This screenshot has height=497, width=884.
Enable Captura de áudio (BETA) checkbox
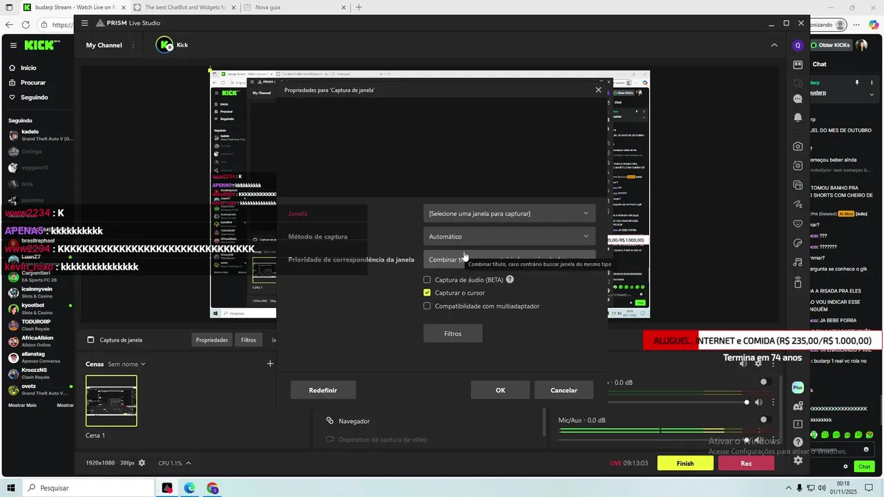[x=427, y=280]
